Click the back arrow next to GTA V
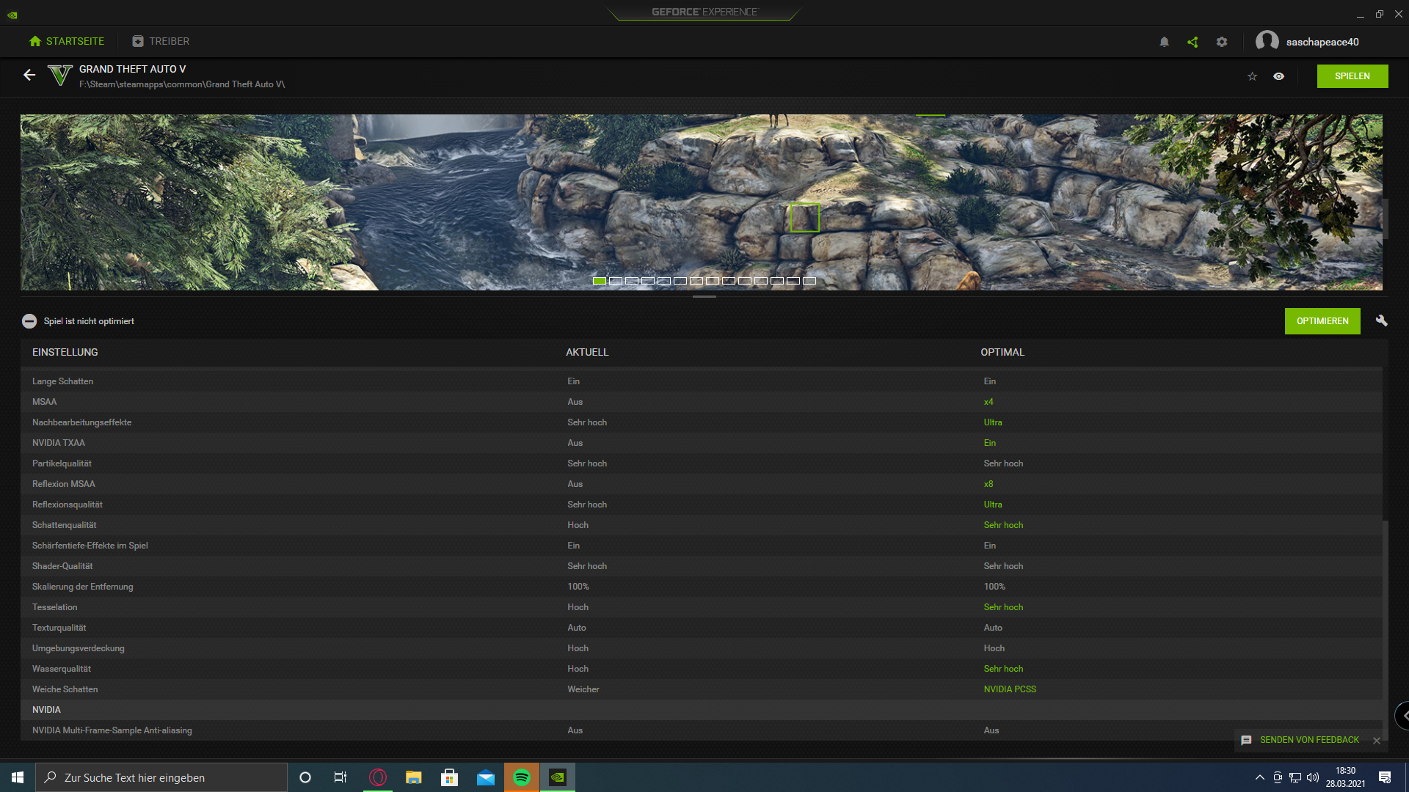This screenshot has height=792, width=1409. (x=29, y=75)
